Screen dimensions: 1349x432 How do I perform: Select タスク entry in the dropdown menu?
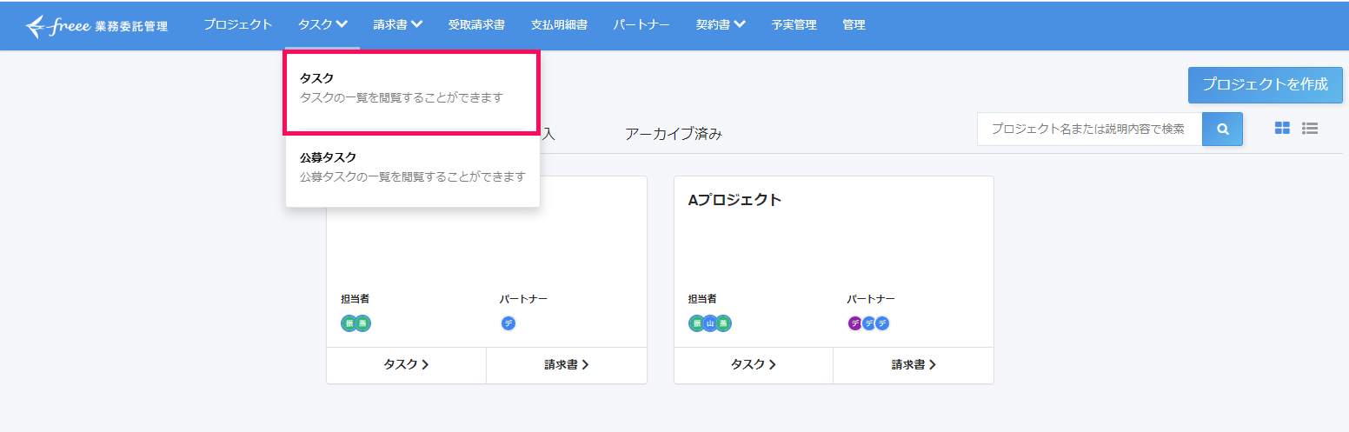pos(413,92)
